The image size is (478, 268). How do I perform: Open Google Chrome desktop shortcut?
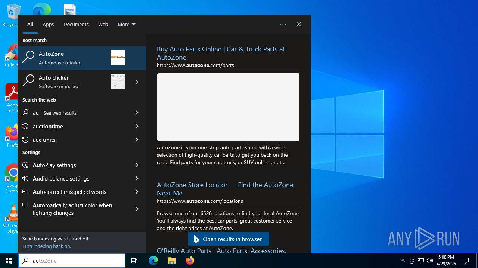11,178
